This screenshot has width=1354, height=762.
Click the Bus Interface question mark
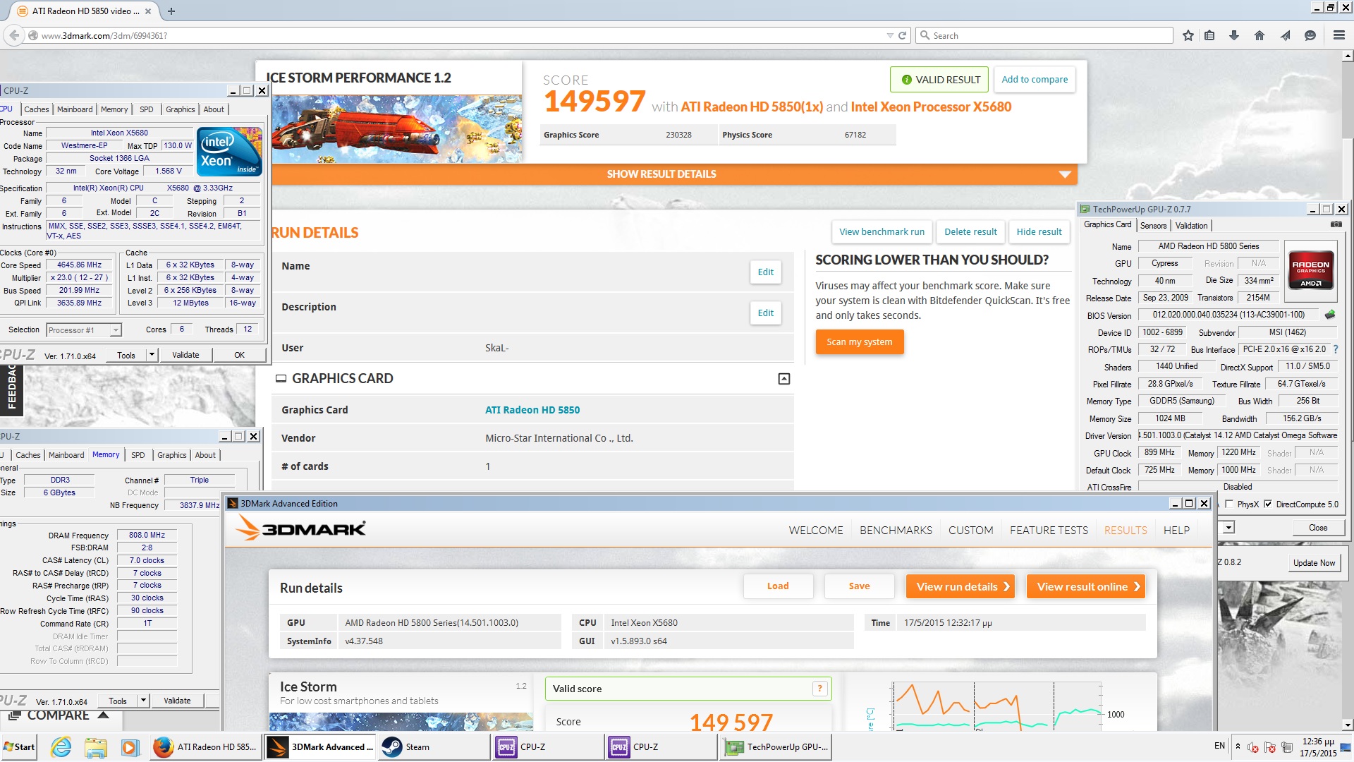point(1336,349)
